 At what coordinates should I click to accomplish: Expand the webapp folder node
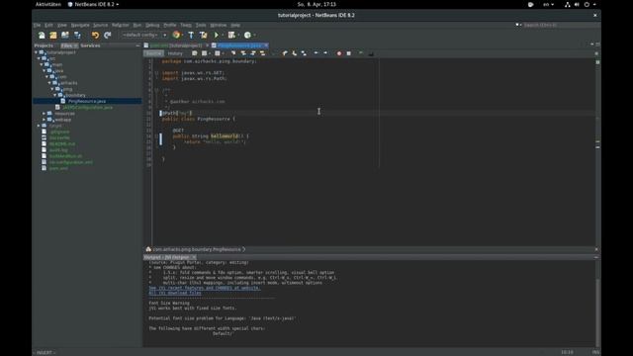pos(45,120)
